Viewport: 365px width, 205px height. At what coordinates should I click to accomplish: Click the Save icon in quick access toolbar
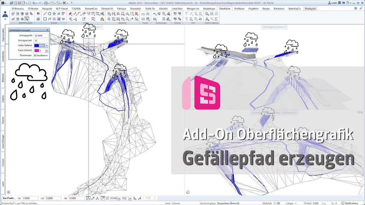click(20, 3)
